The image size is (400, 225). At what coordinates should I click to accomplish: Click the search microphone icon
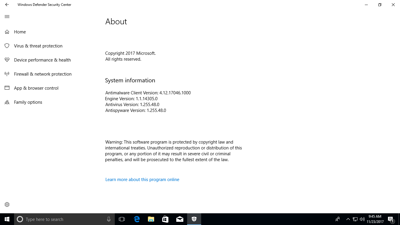109,219
